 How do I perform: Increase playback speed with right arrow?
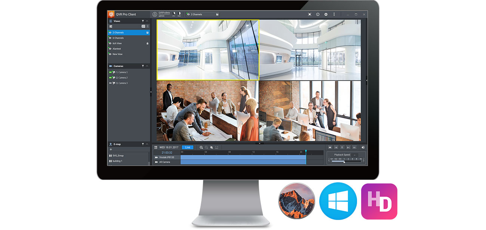[364, 160]
